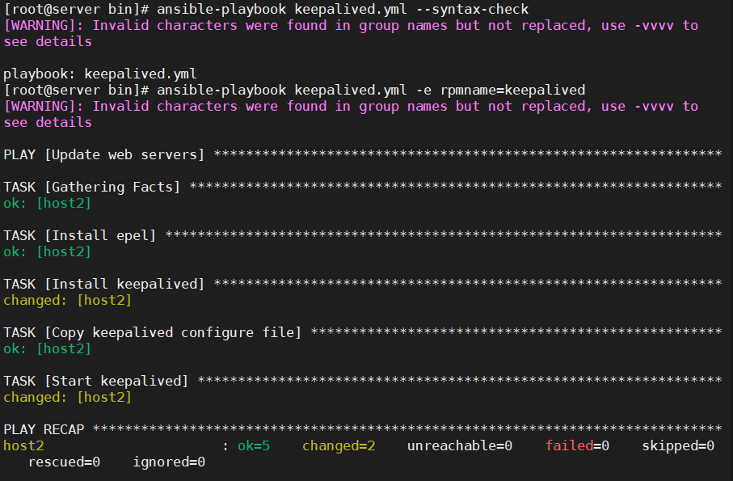Click 'TASK [Copy keepalived configure file]' line
Viewport: 733px width, 481px height.
363,333
